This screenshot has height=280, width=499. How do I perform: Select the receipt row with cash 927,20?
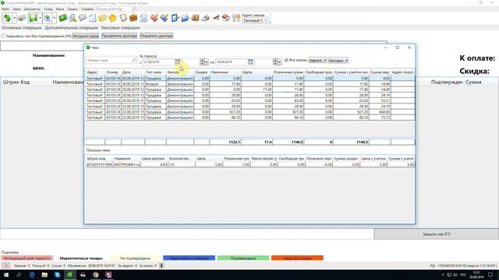(249, 112)
